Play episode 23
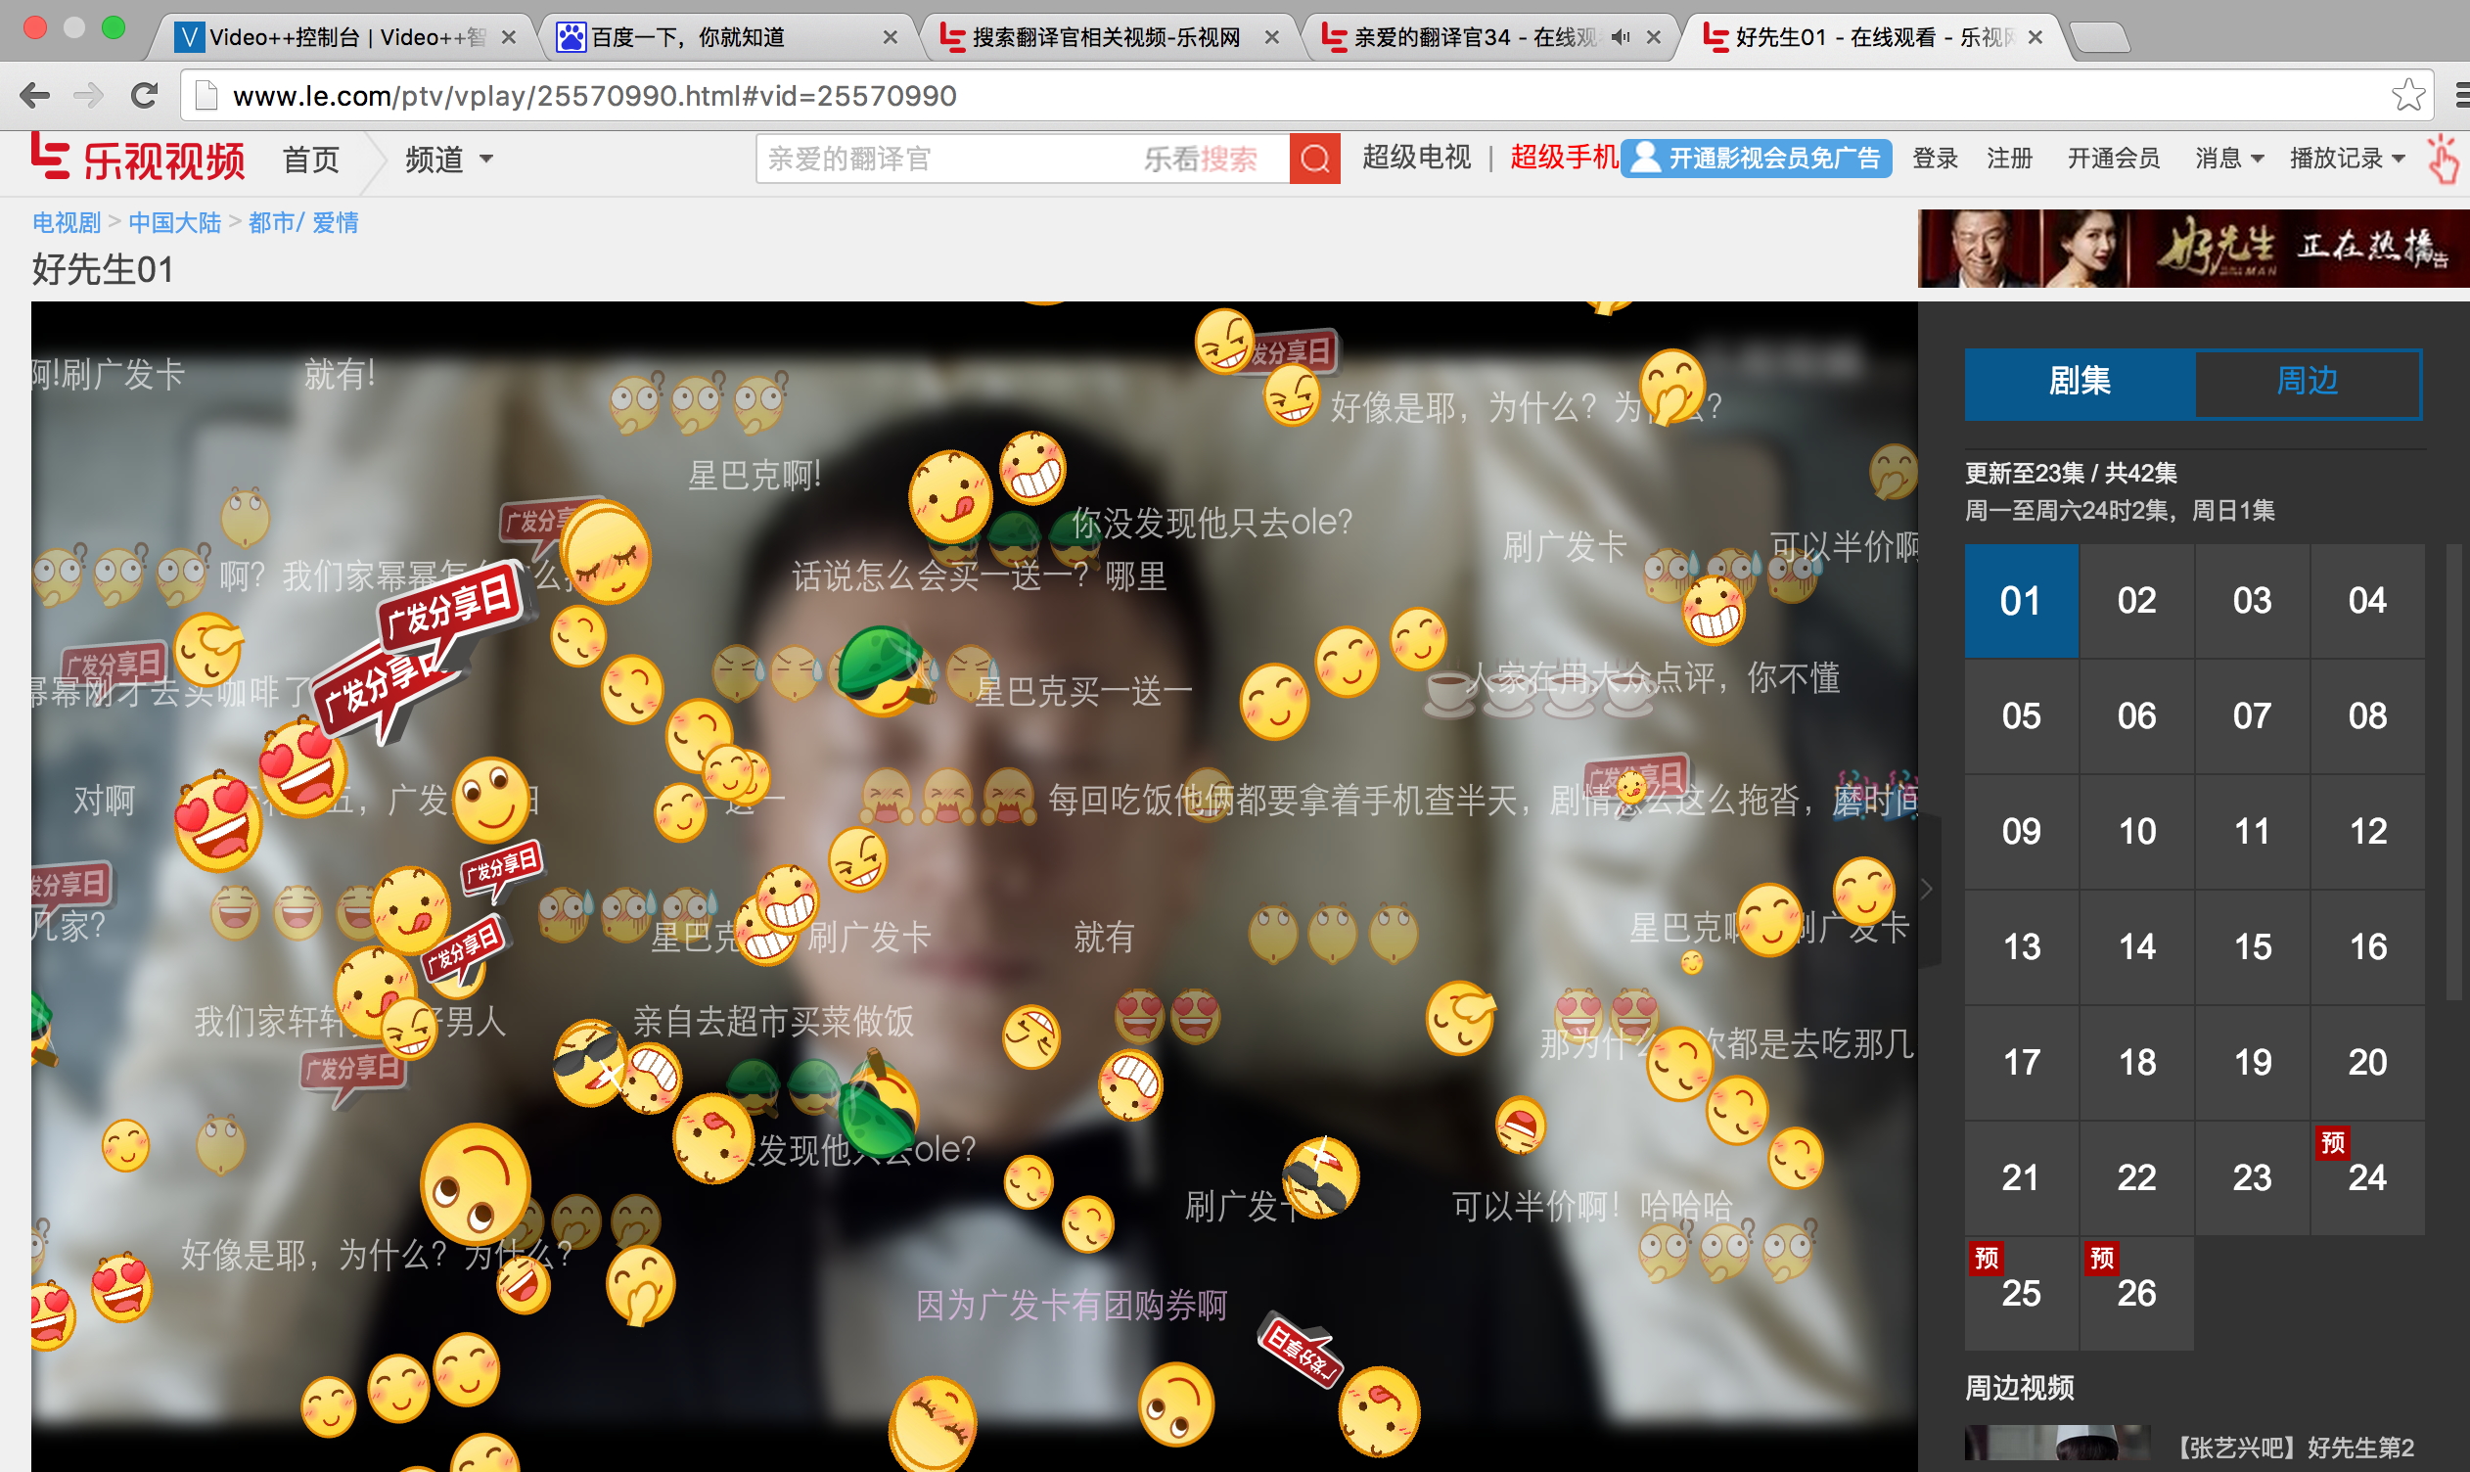The width and height of the screenshot is (2470, 1472). [2252, 1178]
